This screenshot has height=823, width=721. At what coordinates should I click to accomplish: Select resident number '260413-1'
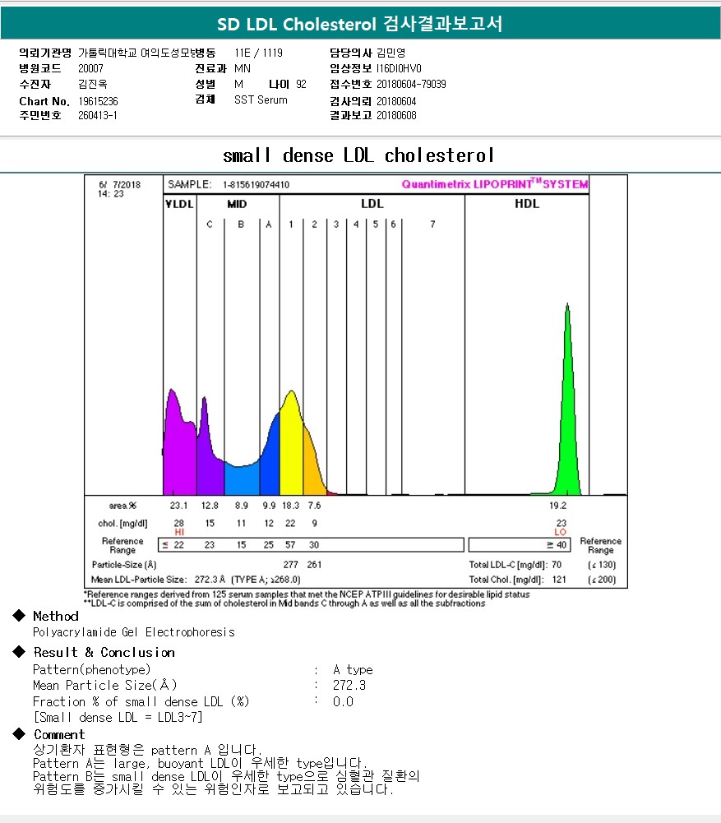pyautogui.click(x=98, y=115)
